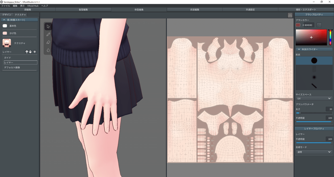The image size is (334, 177).
Task: Open the VRoid Hub menu
Action: point(33,6)
